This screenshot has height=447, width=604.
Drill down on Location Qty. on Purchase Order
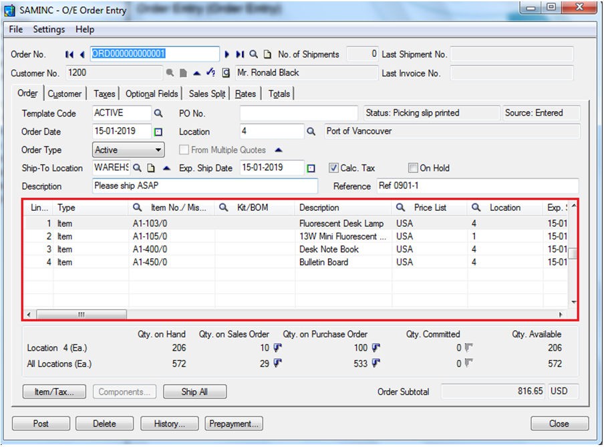376,348
